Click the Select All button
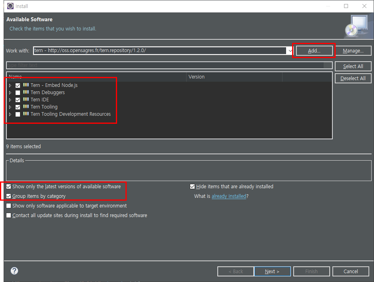The width and height of the screenshot is (374, 282). coord(353,66)
